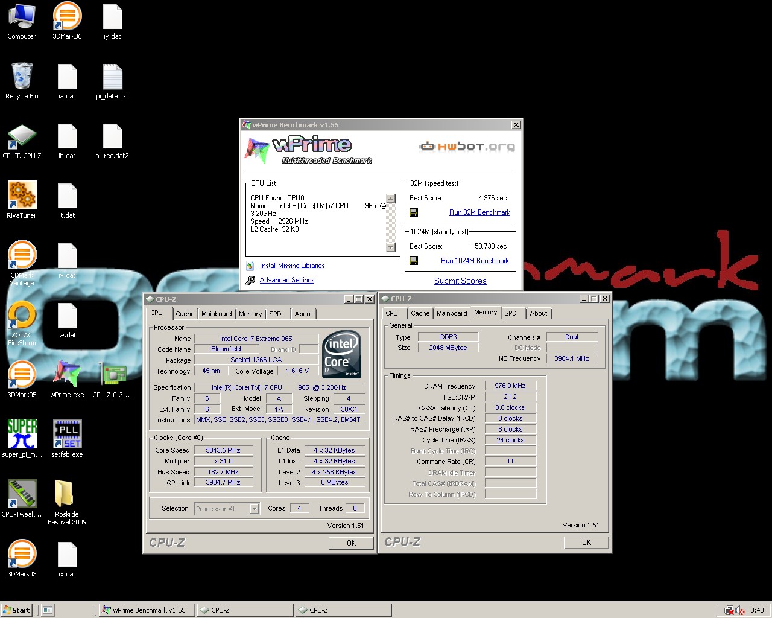Click the network tray icon
This screenshot has width=772, height=618.
click(730, 610)
